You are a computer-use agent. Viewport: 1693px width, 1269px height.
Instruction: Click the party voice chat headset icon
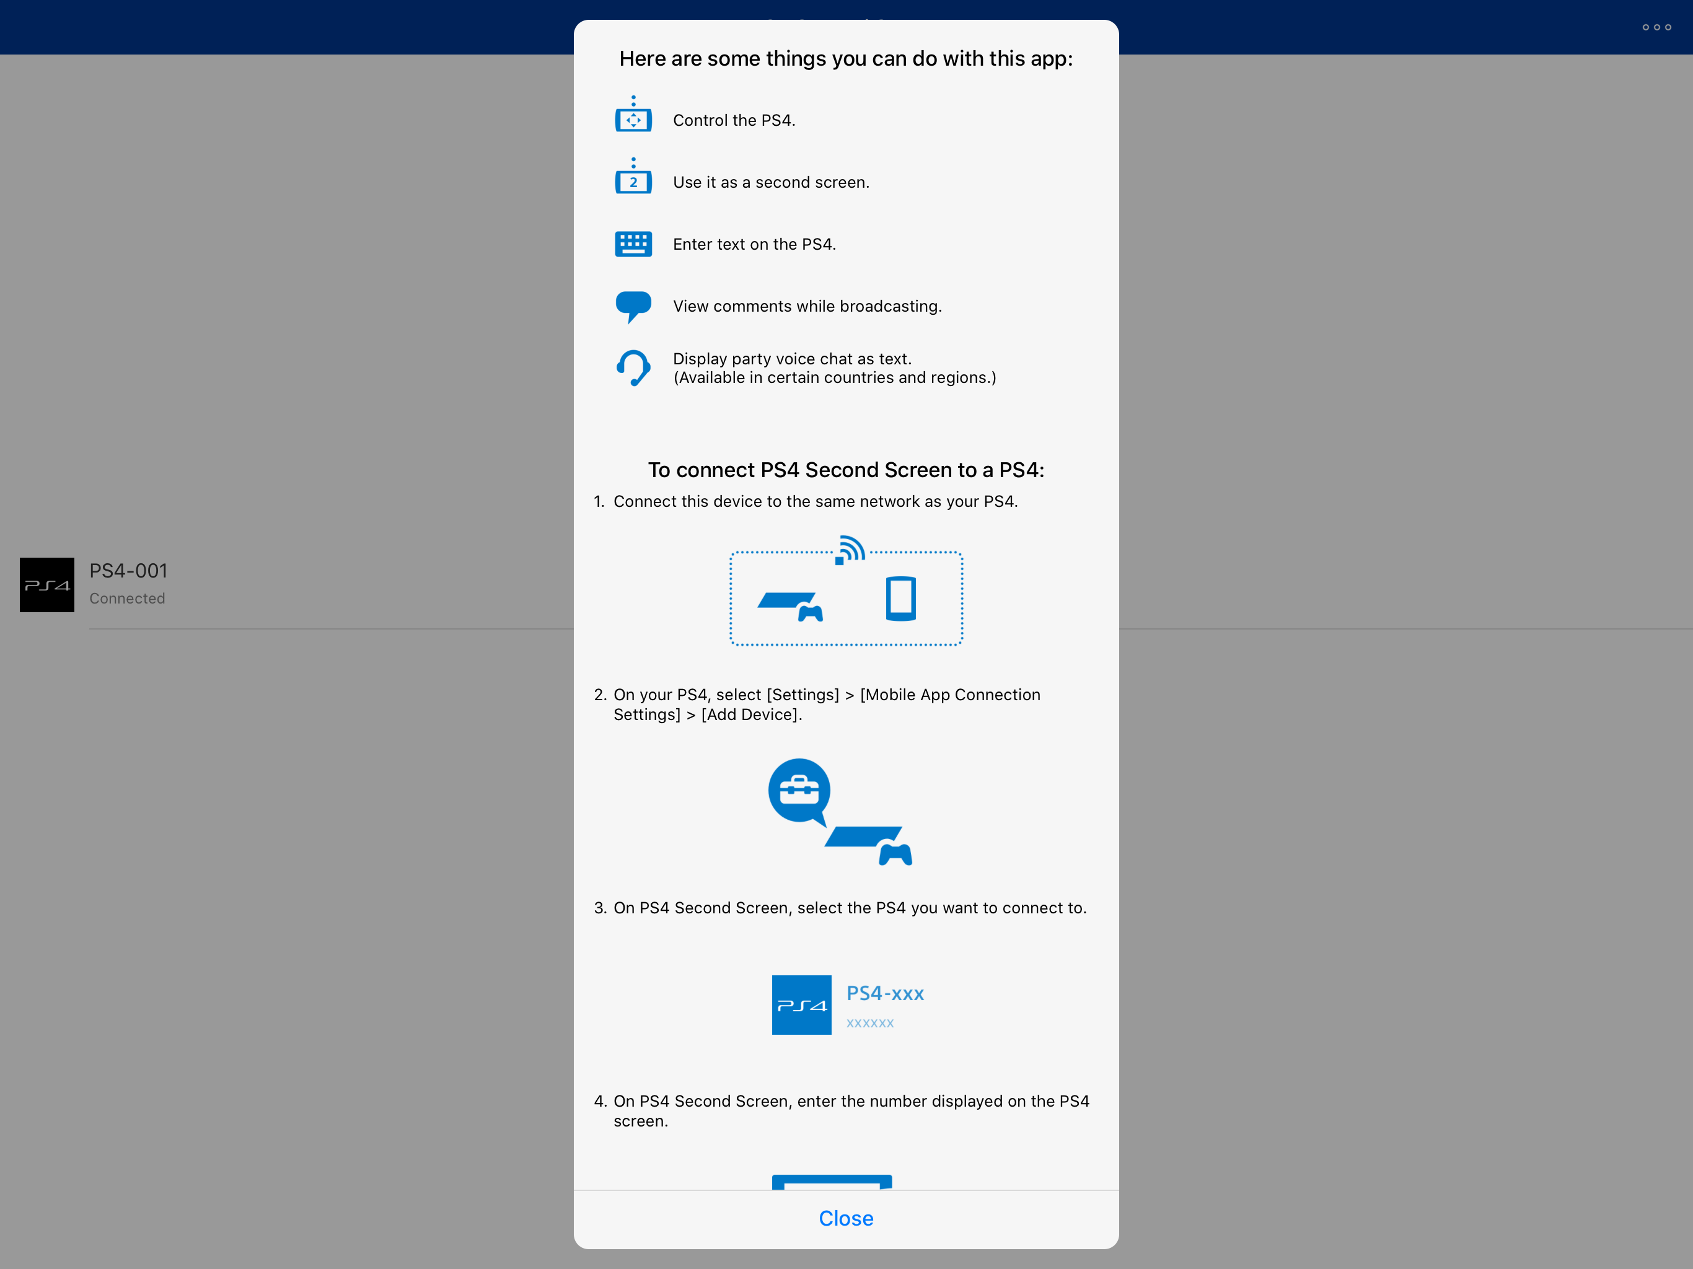(x=633, y=368)
